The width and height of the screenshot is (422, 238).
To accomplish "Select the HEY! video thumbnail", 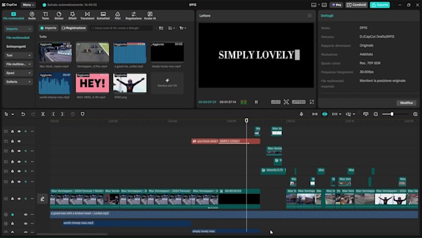I will coord(92,83).
